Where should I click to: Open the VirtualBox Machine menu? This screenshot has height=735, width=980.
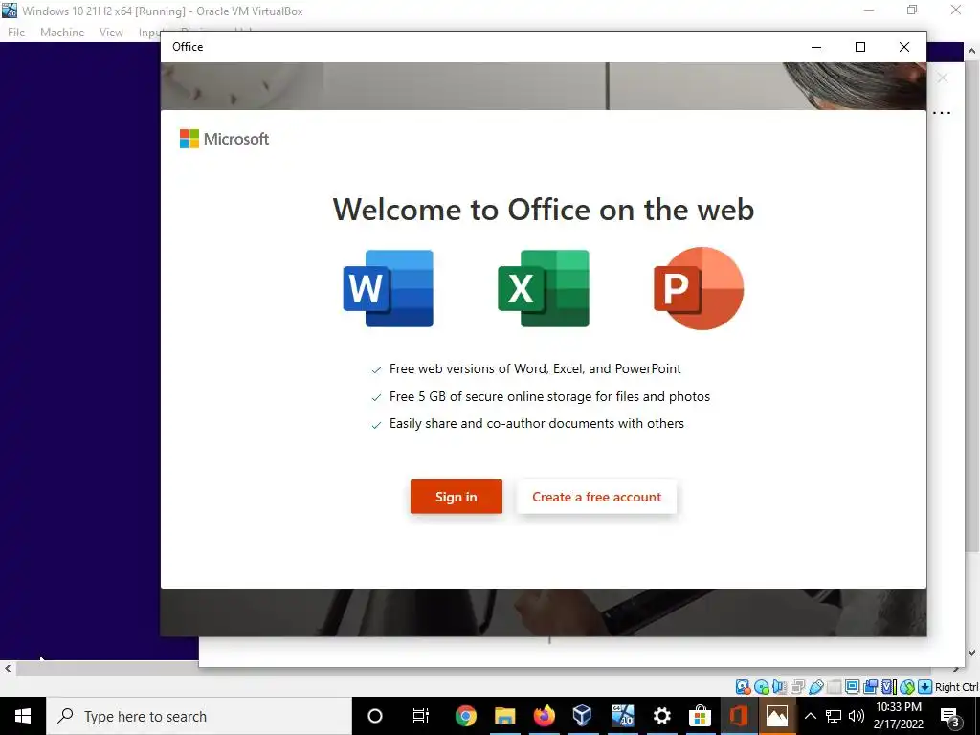click(62, 33)
